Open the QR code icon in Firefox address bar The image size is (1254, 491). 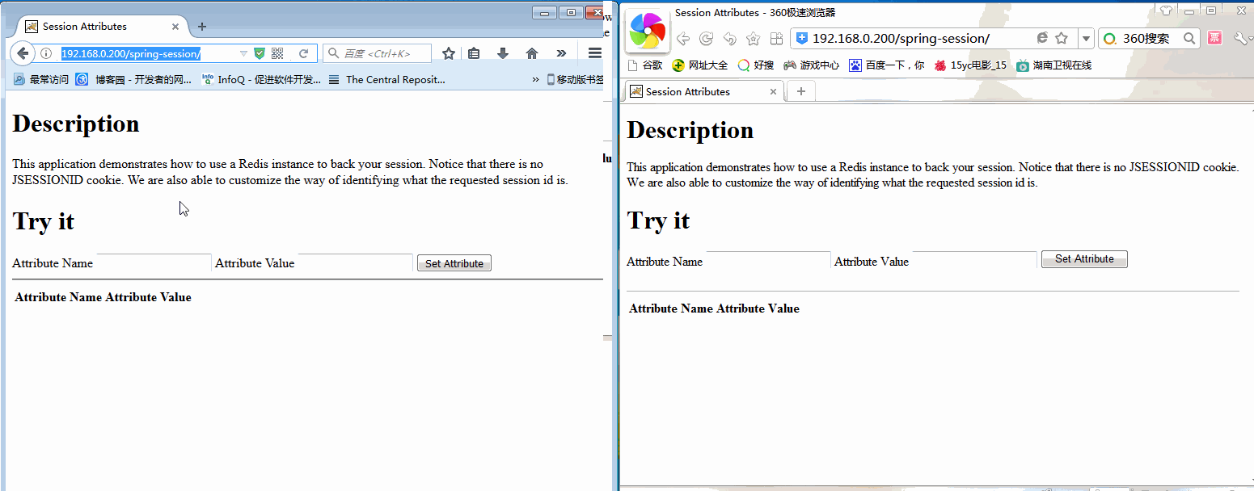pyautogui.click(x=277, y=53)
